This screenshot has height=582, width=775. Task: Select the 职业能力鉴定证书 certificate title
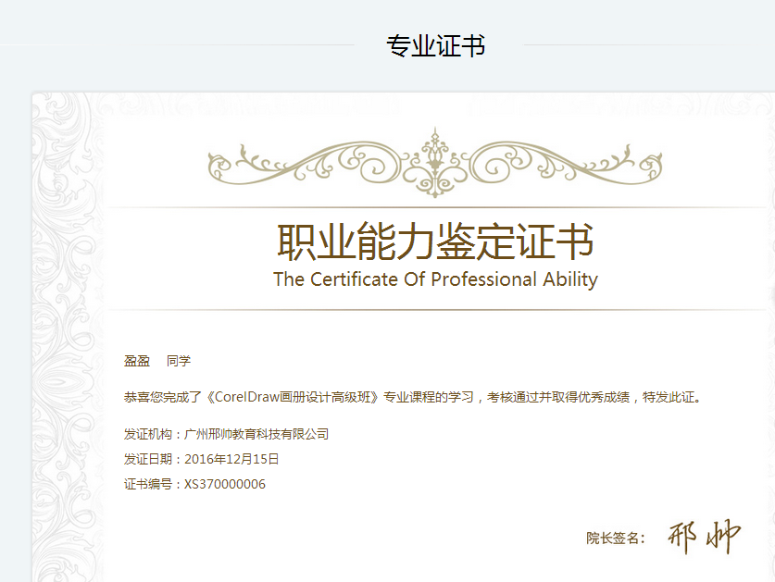tap(435, 241)
